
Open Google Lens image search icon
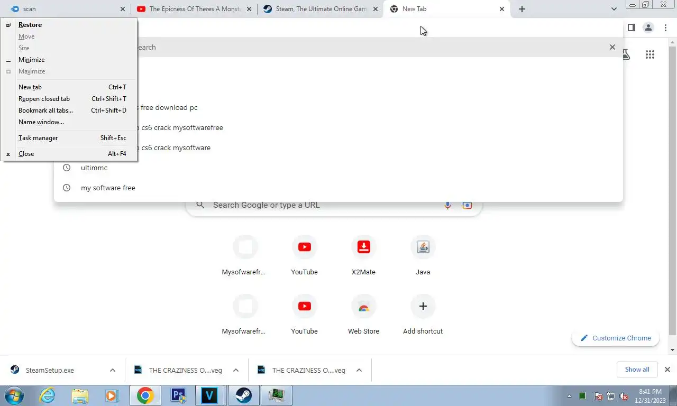(467, 205)
